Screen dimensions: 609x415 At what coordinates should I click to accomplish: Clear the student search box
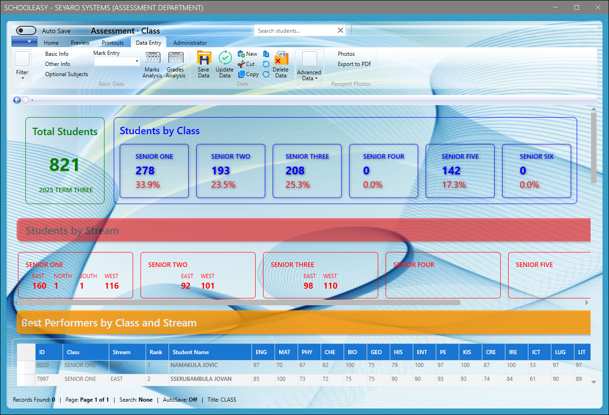tap(340, 30)
